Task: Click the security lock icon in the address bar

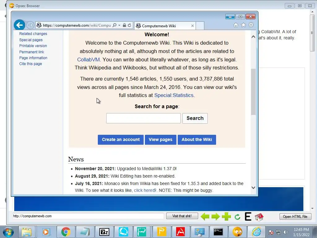Action: point(124,25)
